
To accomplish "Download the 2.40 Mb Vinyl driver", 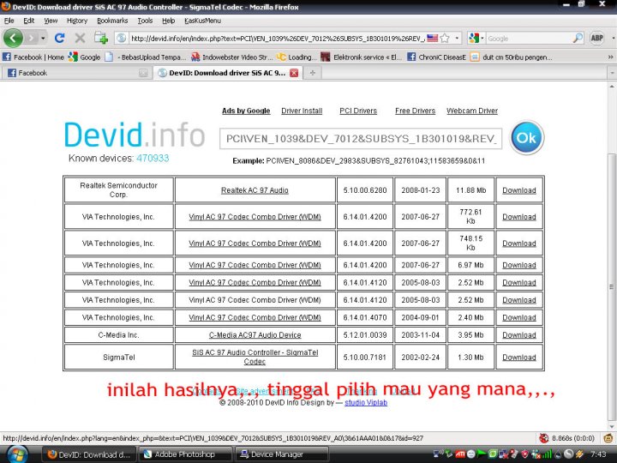I will 519,317.
